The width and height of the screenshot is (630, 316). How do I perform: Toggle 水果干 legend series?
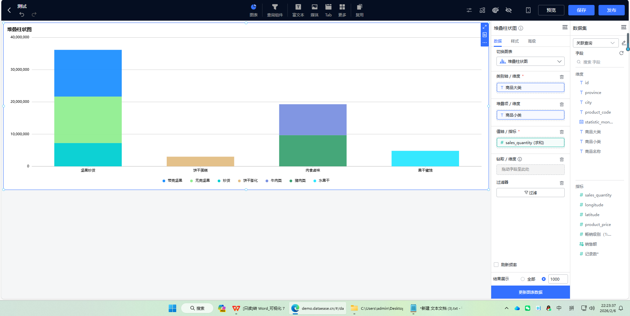(322, 180)
